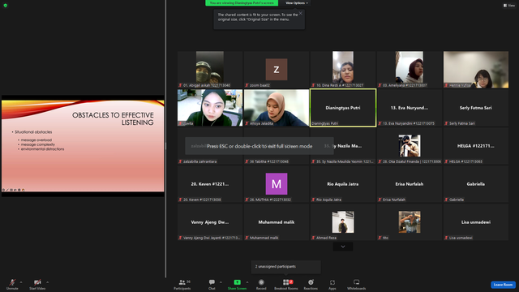Select Lisa usmadewi's tile

coord(476,221)
